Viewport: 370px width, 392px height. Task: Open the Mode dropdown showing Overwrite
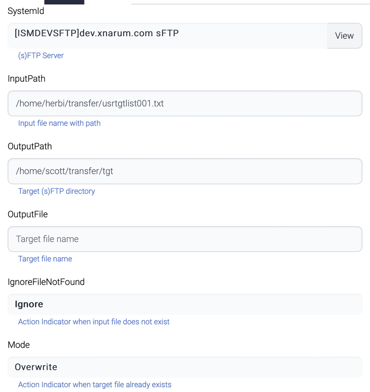[185, 367]
